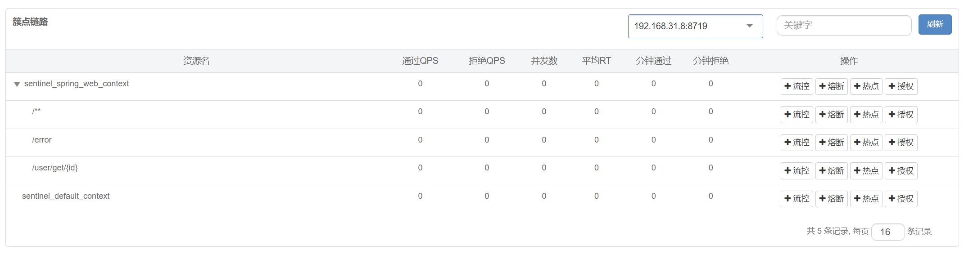This screenshot has height=259, width=973.
Task: Add hotspot (热点) rule for /error
Action: click(866, 143)
